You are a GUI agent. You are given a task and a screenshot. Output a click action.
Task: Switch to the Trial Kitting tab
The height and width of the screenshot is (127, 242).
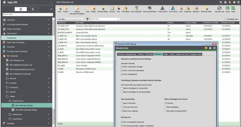149,54
